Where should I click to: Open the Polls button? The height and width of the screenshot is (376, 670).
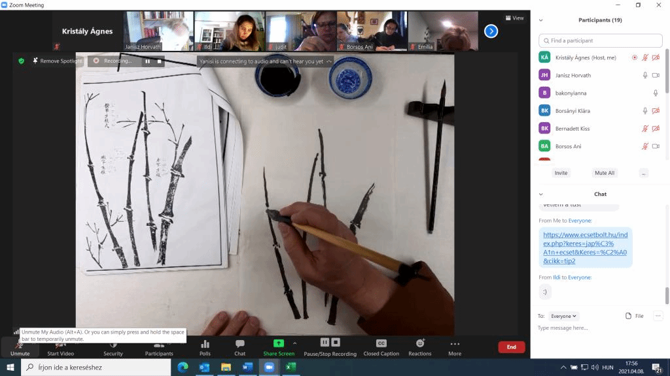tap(205, 347)
